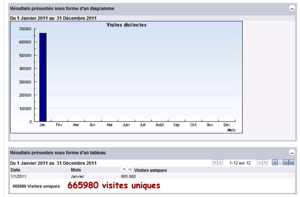This screenshot has width=300, height=197.
Task: Go to next page of table
Action: click(259, 162)
